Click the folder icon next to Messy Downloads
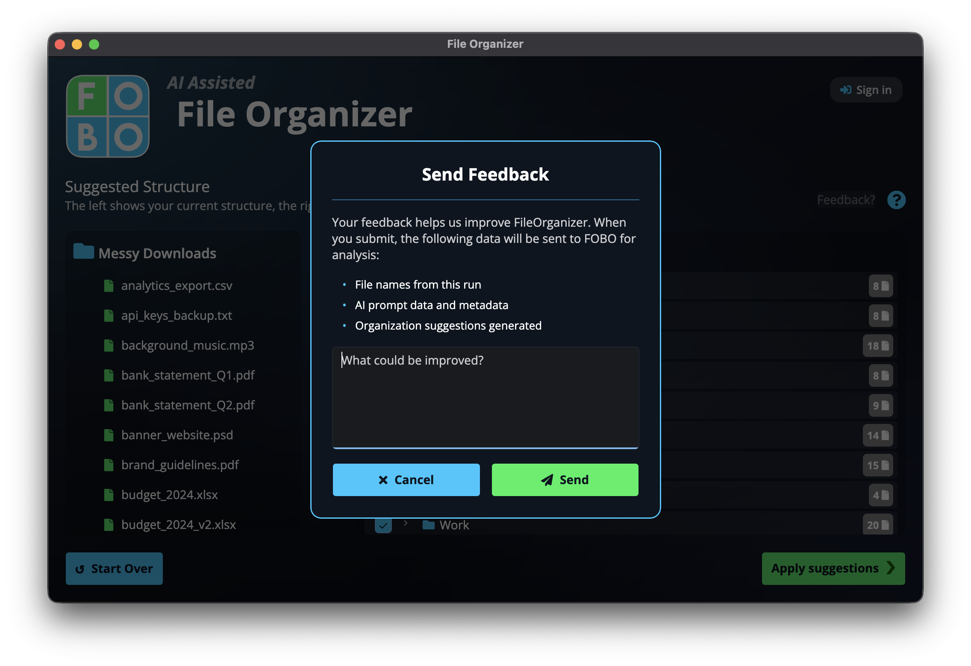Image resolution: width=971 pixels, height=666 pixels. point(84,252)
